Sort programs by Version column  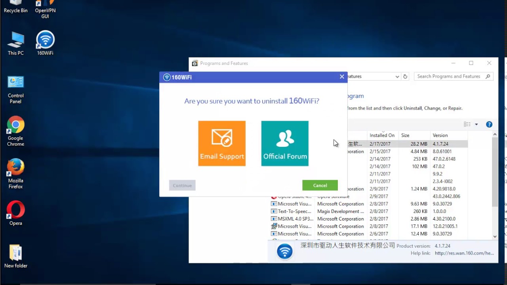449,135
